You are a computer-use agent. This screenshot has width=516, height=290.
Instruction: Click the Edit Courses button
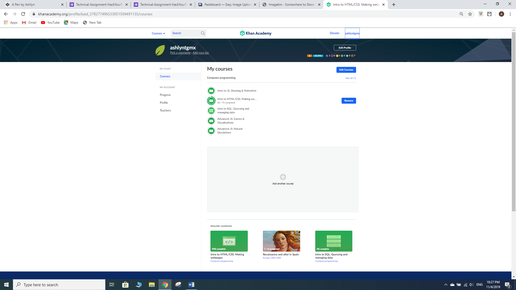[x=346, y=70]
